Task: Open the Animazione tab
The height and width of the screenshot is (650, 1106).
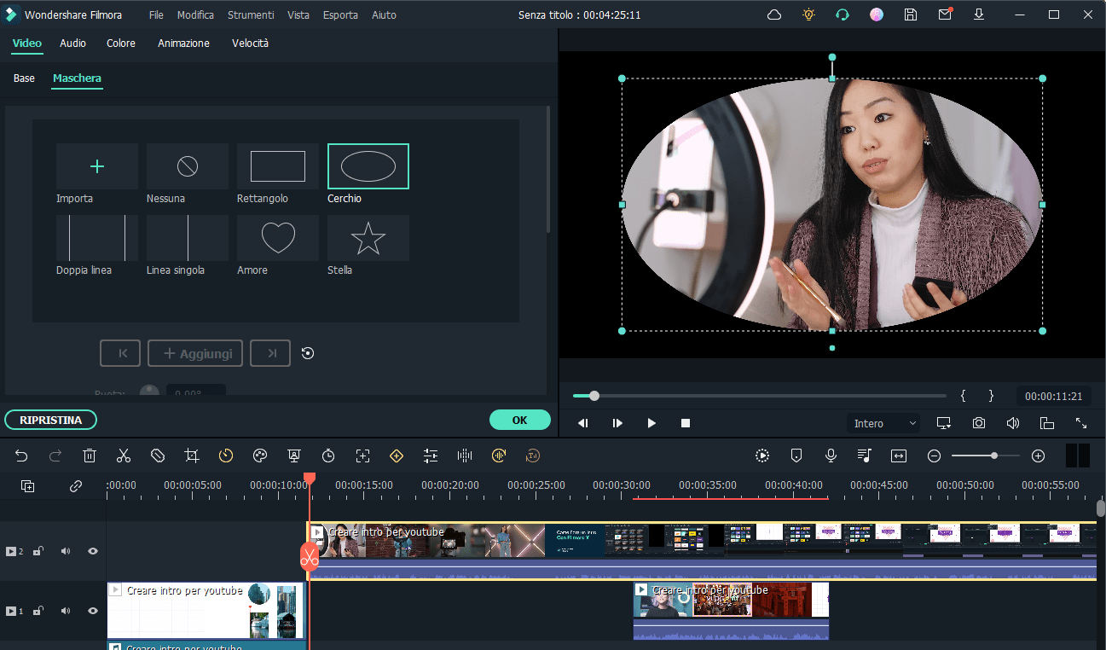Action: (x=183, y=43)
